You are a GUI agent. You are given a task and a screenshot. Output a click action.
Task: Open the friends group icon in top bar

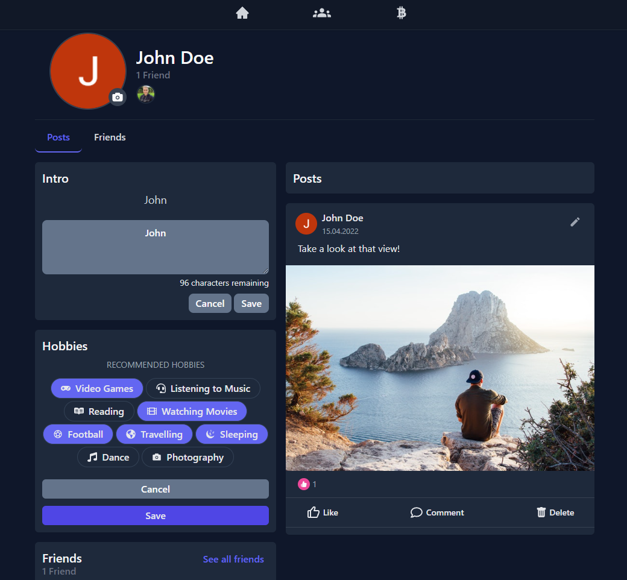[x=322, y=13]
